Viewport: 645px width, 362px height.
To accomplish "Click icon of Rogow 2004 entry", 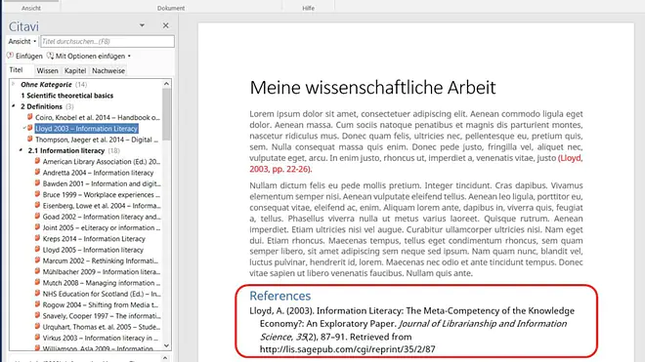I will point(37,304).
